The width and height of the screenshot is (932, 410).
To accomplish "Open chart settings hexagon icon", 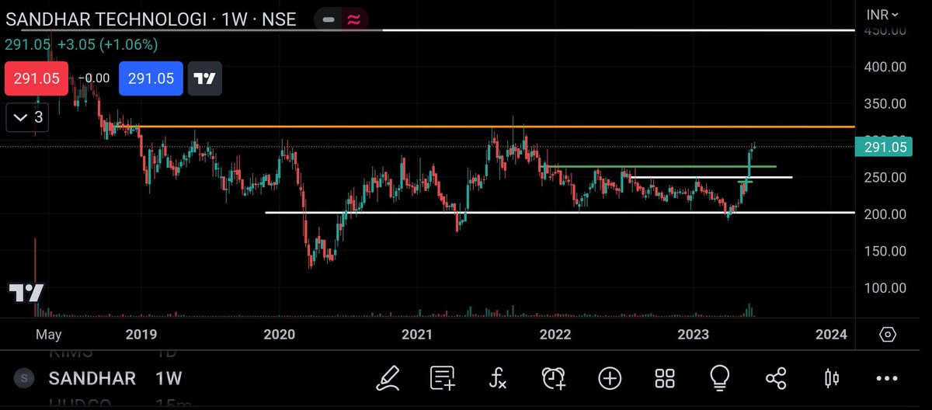I will 888,335.
